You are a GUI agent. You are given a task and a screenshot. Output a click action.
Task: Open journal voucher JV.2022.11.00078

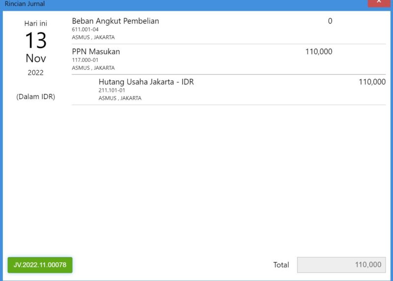click(40, 265)
